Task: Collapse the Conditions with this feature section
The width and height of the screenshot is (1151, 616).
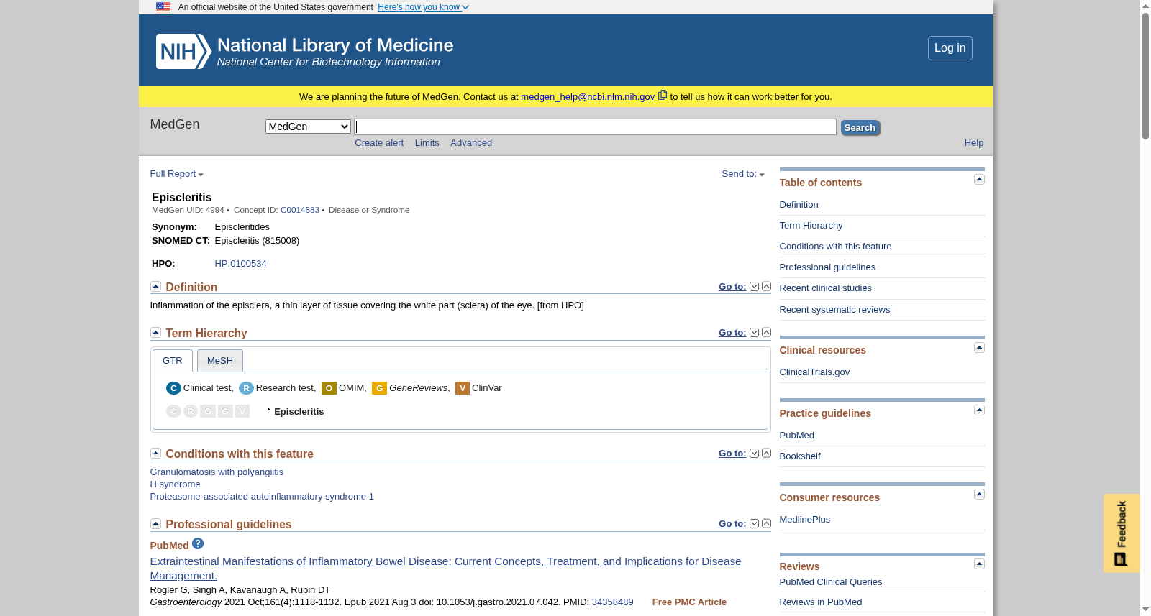Action: pyautogui.click(x=155, y=453)
